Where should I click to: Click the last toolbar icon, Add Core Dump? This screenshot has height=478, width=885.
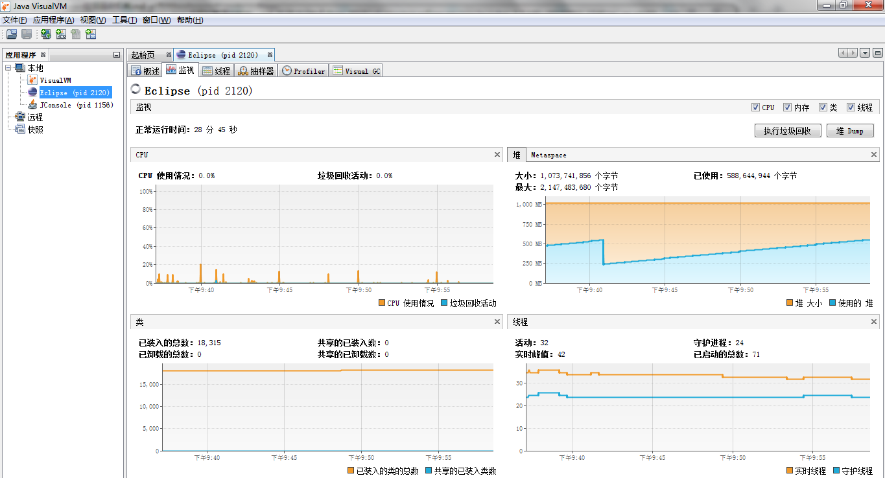pyautogui.click(x=91, y=34)
